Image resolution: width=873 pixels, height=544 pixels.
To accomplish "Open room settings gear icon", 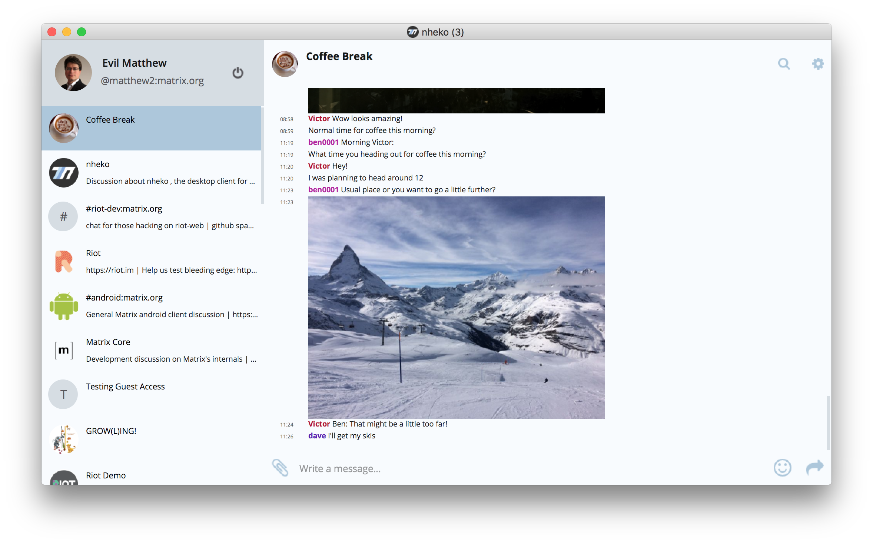I will coord(818,64).
